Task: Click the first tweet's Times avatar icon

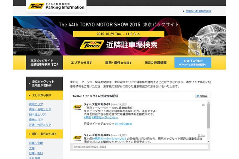Action: pos(77,107)
